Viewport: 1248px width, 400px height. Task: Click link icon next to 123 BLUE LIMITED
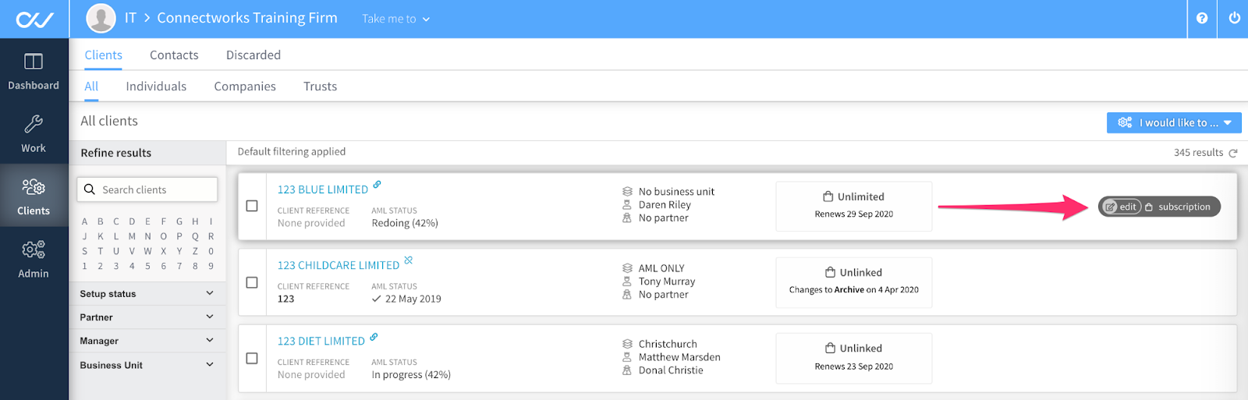(377, 185)
